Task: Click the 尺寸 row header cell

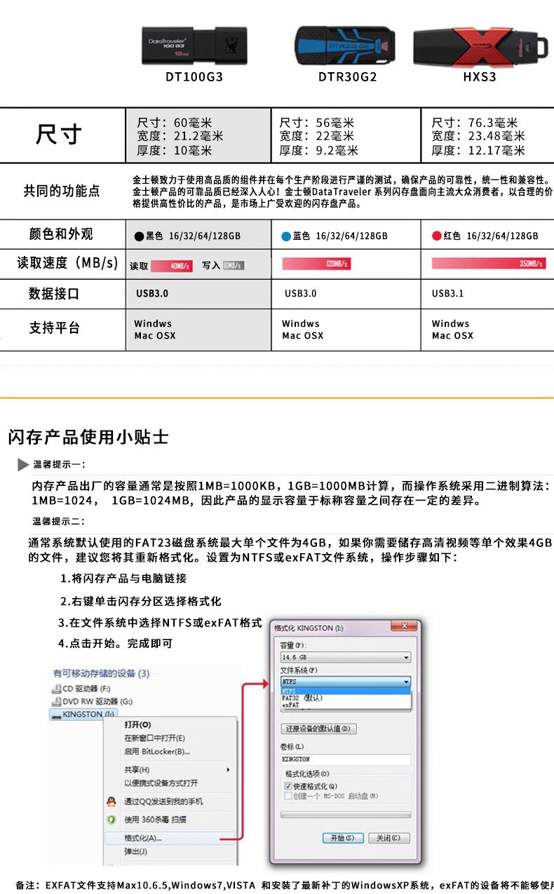Action: coord(62,135)
